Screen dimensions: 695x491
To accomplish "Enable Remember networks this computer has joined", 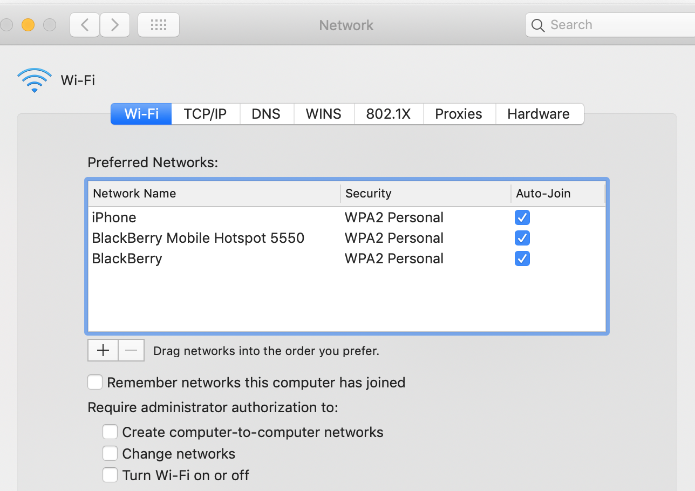I will point(95,383).
